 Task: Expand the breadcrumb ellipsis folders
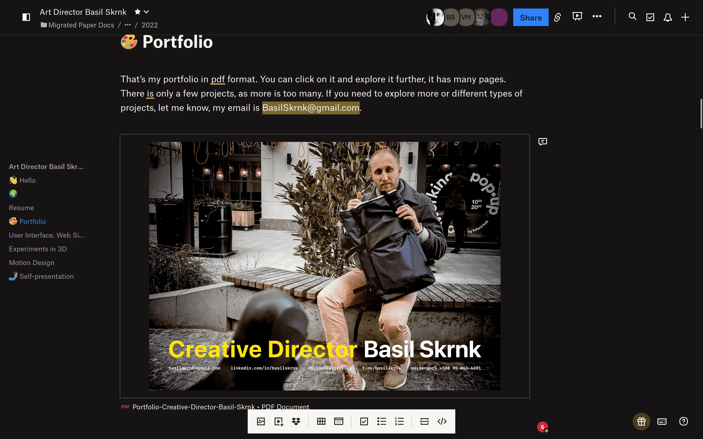coord(127,25)
